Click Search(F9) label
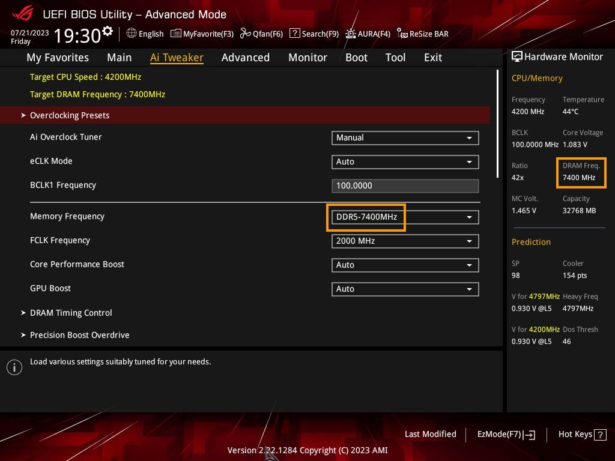Screen dimensions: 615x461 (320, 34)
